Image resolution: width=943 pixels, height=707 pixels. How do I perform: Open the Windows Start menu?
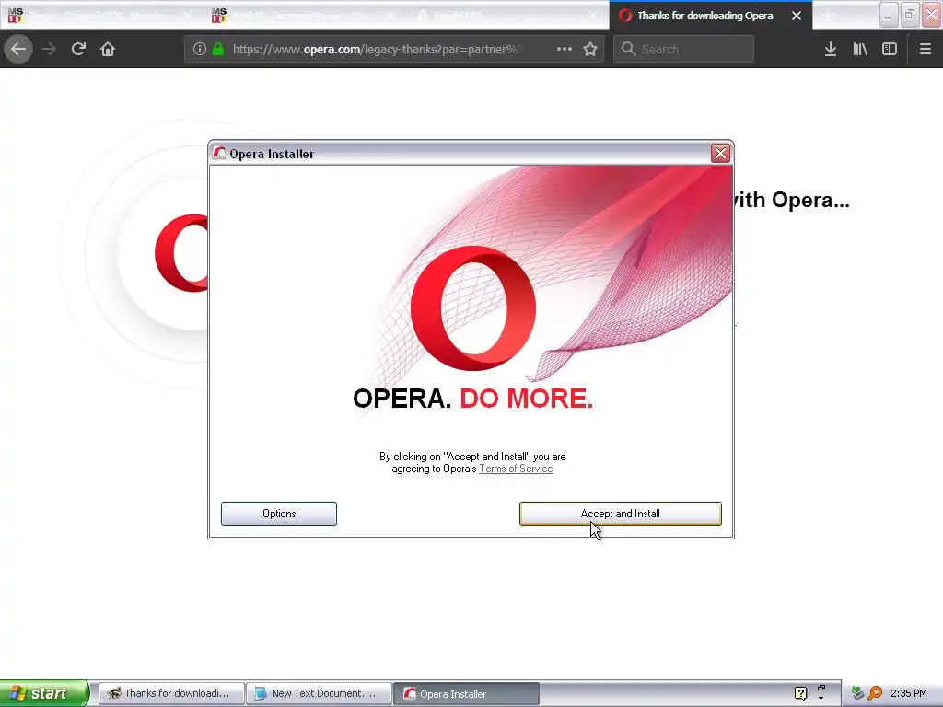pos(44,693)
